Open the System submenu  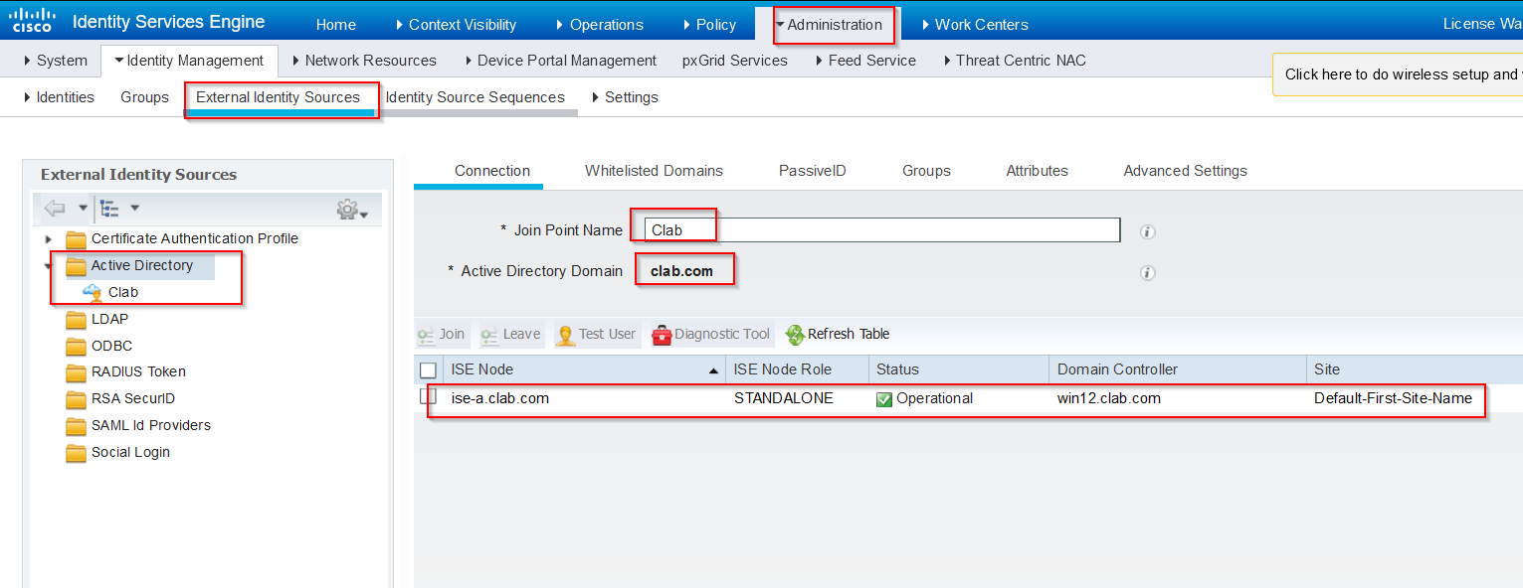pyautogui.click(x=55, y=61)
